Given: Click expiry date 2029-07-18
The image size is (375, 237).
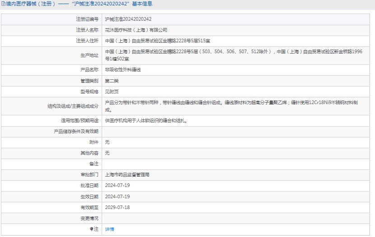Looking at the screenshot, I should tap(117, 208).
